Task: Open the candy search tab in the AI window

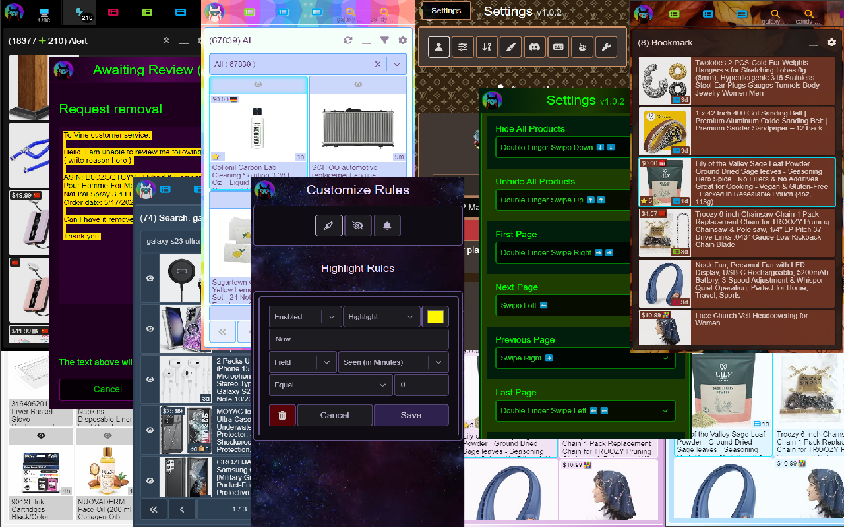Action: (383, 13)
